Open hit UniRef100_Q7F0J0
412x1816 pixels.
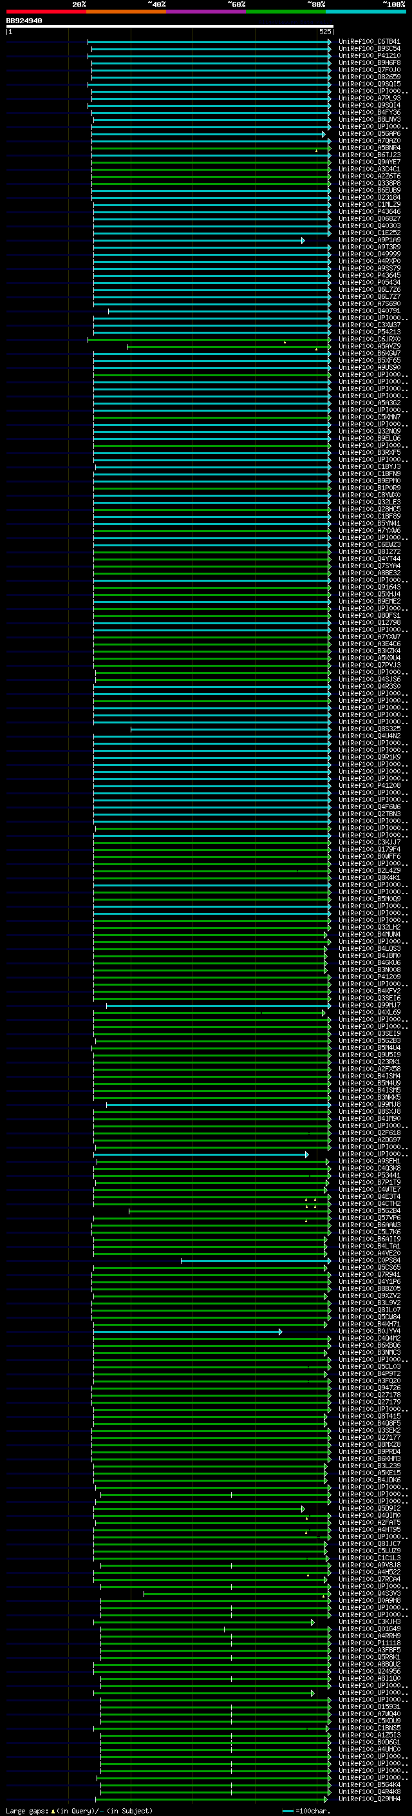[370, 70]
